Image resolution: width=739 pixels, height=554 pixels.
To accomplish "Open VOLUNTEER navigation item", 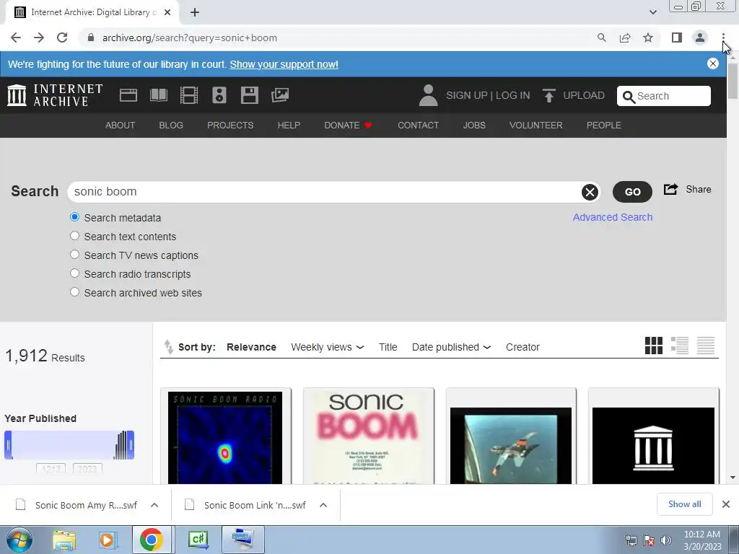I will pyautogui.click(x=536, y=126).
